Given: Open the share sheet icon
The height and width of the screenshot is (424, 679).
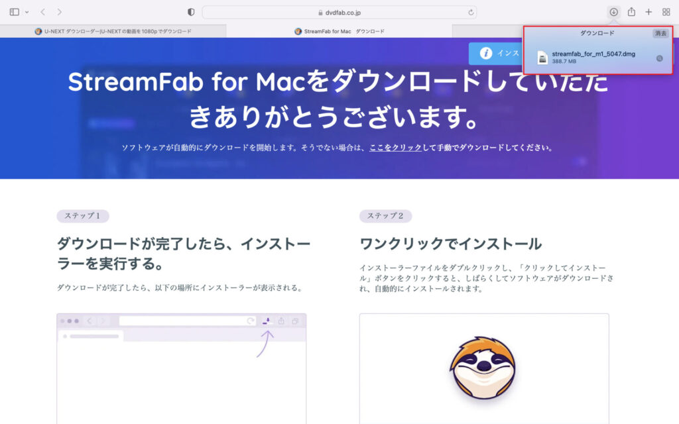Looking at the screenshot, I should [631, 12].
